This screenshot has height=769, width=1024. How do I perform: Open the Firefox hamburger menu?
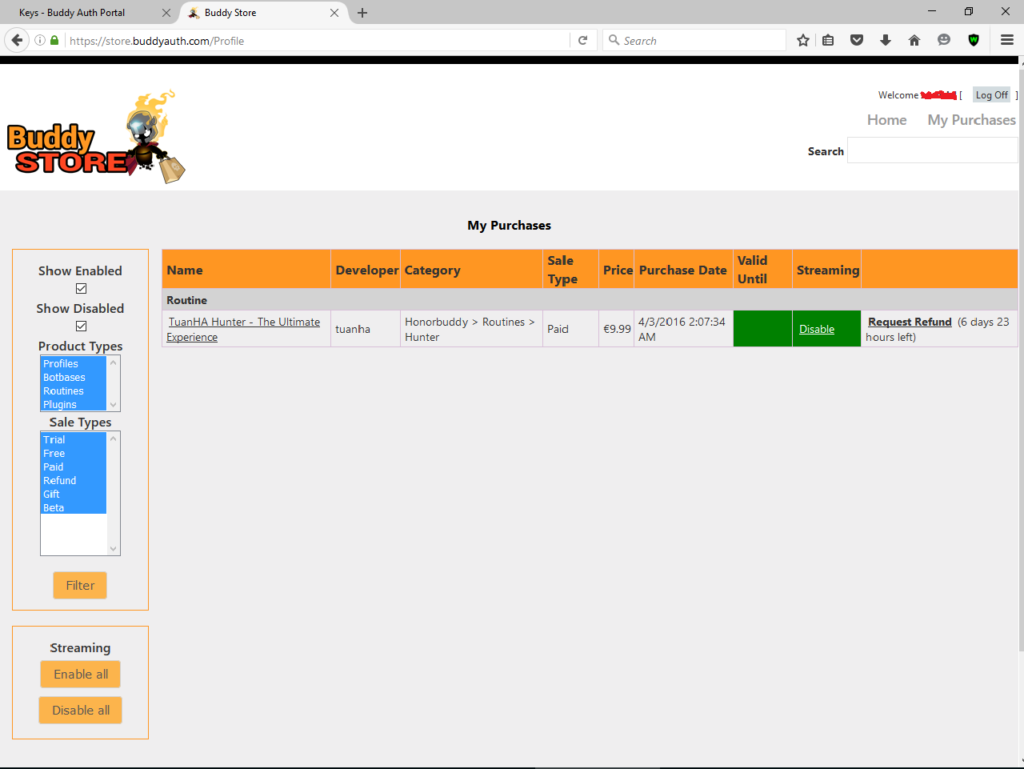(1007, 41)
